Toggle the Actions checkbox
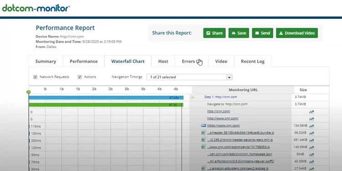Image resolution: width=342 pixels, height=171 pixels. [x=80, y=77]
